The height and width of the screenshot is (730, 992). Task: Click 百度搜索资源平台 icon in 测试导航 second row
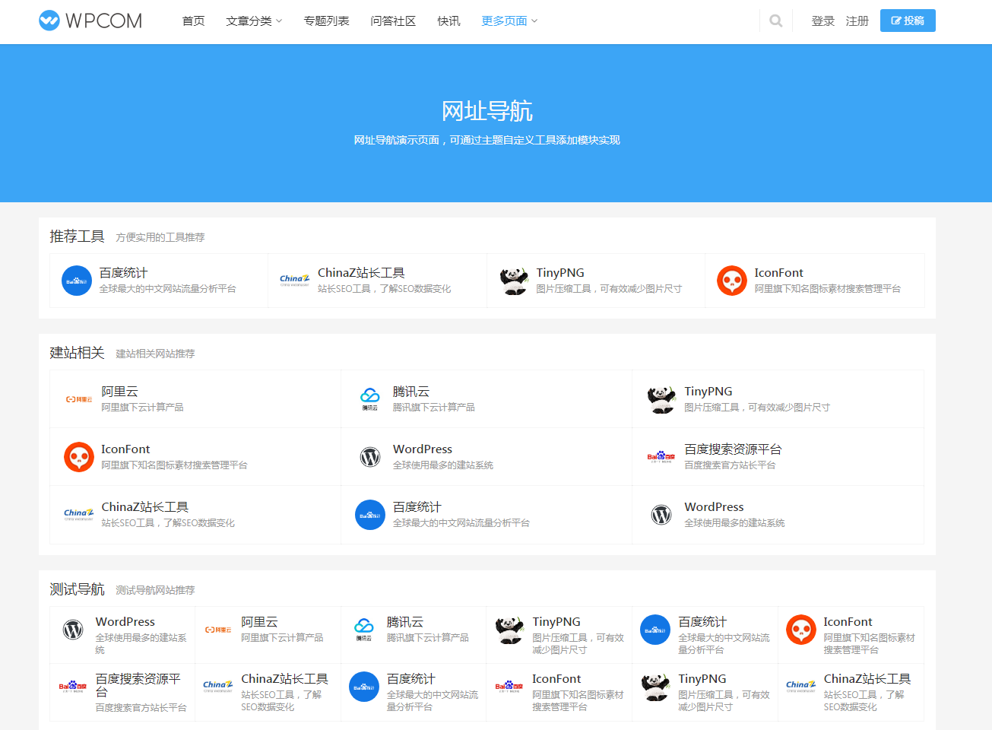point(73,687)
